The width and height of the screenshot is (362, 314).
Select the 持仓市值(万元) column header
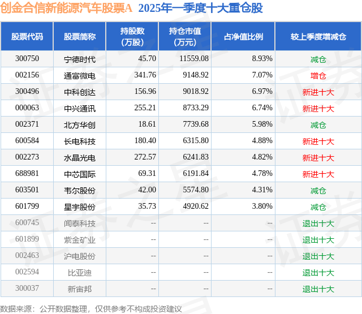coord(185,36)
